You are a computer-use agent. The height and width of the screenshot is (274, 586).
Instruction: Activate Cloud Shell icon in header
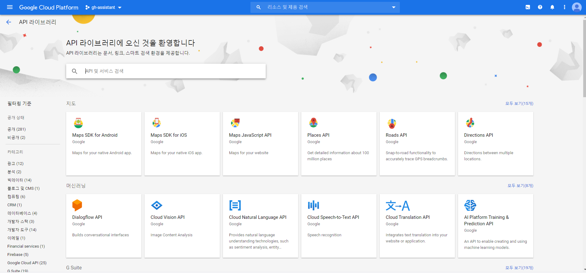point(528,7)
